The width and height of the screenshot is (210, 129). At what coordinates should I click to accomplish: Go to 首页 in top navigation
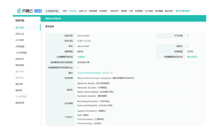(x=65, y=11)
